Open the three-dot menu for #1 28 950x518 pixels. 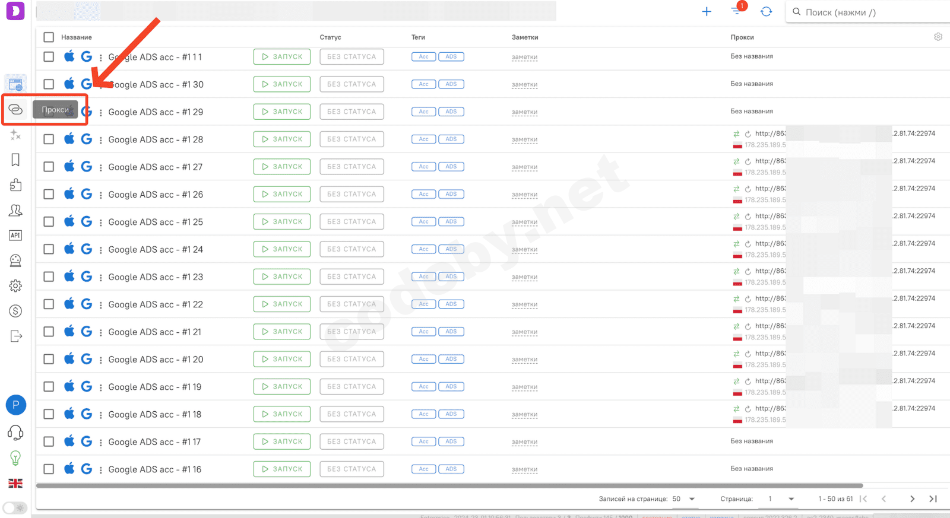click(x=100, y=140)
